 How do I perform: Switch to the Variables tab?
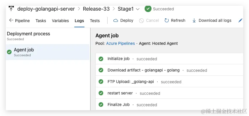tap(60, 21)
